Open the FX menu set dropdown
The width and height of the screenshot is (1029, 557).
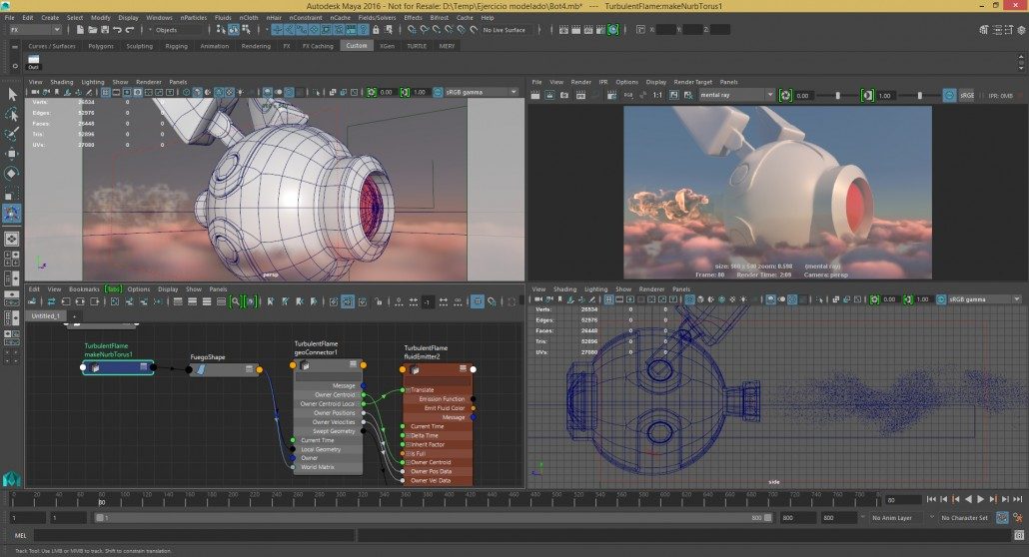[35, 30]
